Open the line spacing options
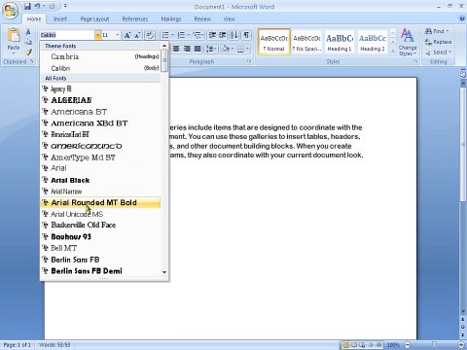The image size is (467, 350). [x=211, y=49]
